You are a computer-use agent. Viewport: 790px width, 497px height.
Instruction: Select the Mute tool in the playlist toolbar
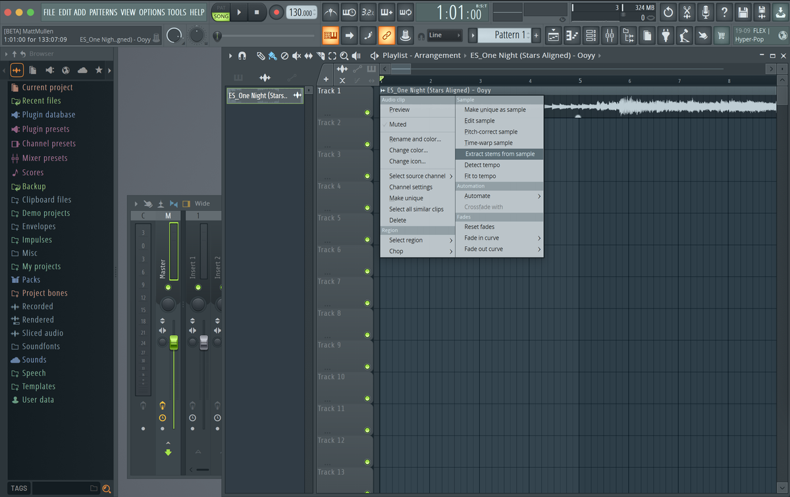[x=296, y=56]
